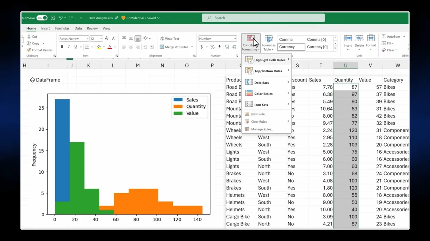Click in the Search box
This screenshot has width=430, height=241.
(263, 18)
